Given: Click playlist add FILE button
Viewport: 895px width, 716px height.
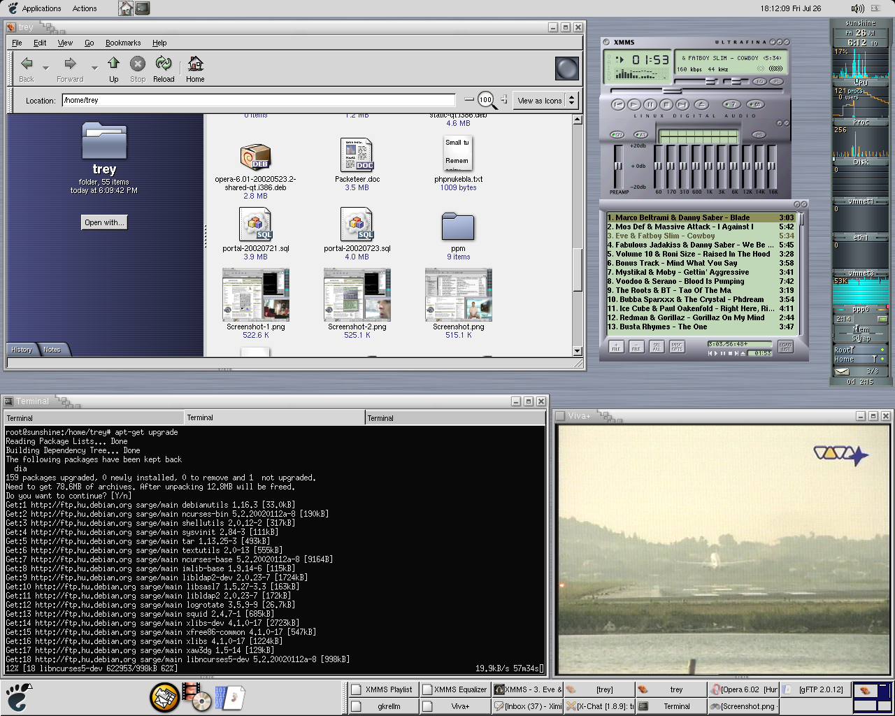Looking at the screenshot, I should point(615,347).
